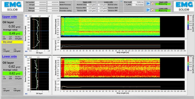
Task: Select the Oil type field
Action: (41, 5)
